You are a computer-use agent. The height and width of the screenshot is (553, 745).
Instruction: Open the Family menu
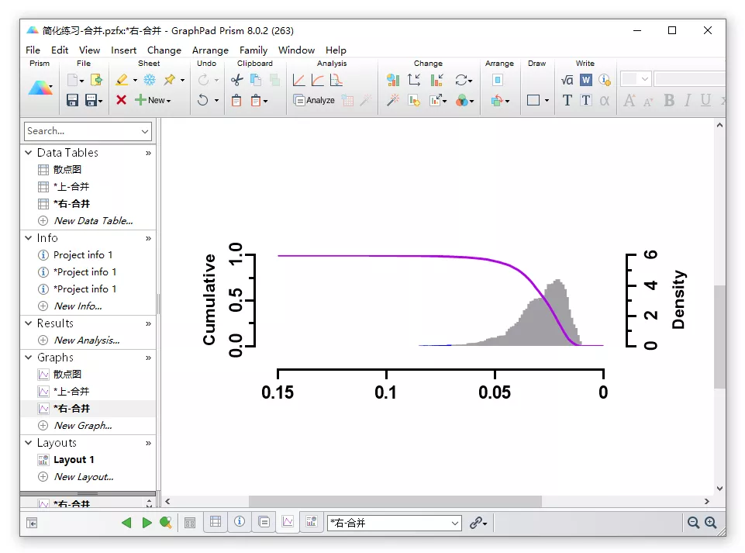tap(254, 50)
